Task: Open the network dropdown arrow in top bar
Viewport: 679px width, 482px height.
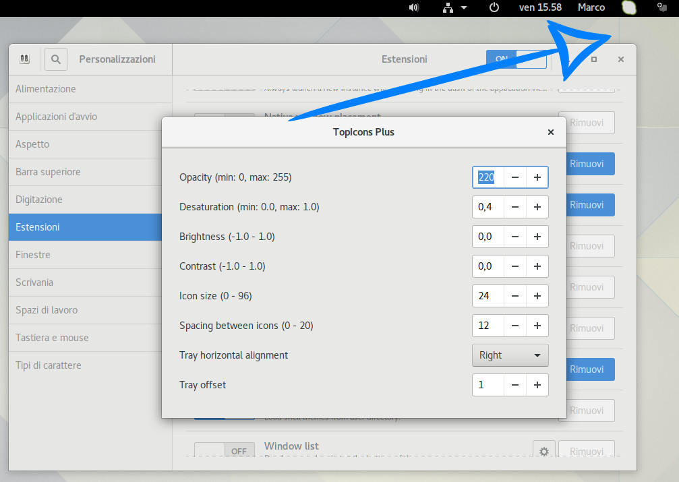Action: 464,7
